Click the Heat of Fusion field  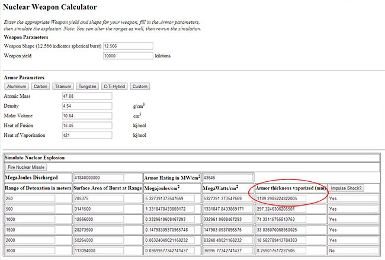(86, 126)
